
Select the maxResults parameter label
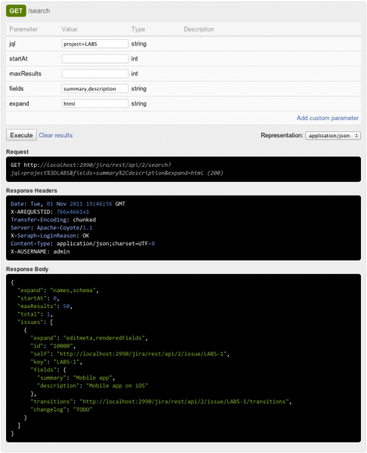coord(26,74)
